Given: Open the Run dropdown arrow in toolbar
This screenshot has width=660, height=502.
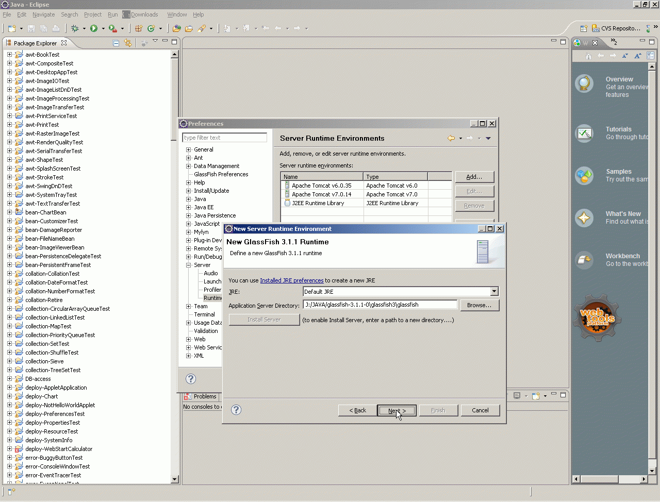Looking at the screenshot, I should point(103,29).
